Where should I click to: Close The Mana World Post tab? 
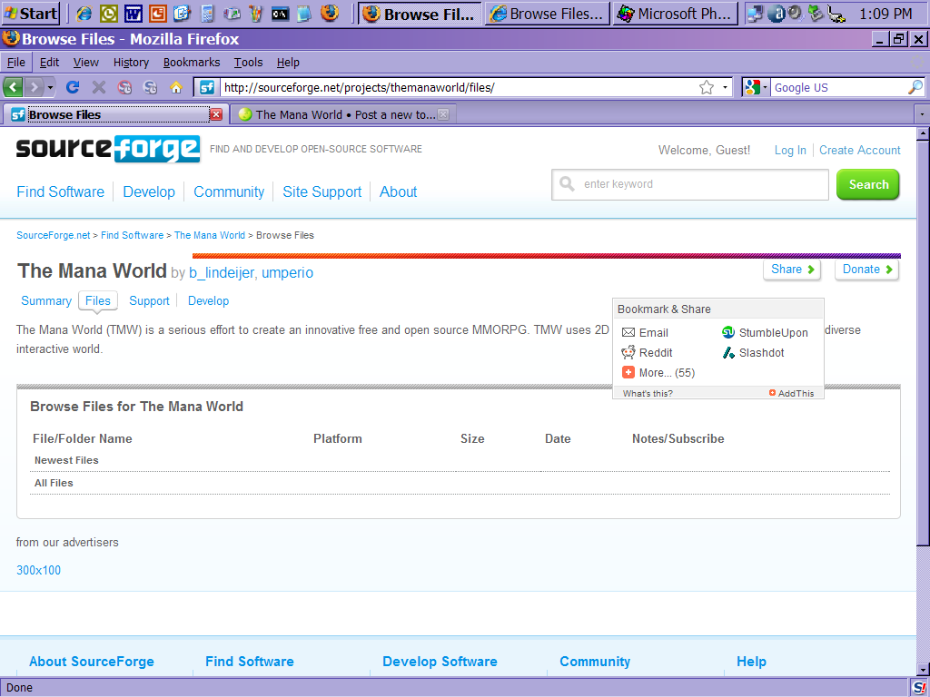[443, 114]
